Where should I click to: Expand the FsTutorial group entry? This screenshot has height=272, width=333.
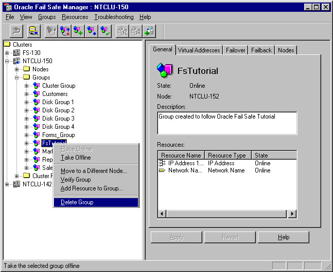click(27, 143)
